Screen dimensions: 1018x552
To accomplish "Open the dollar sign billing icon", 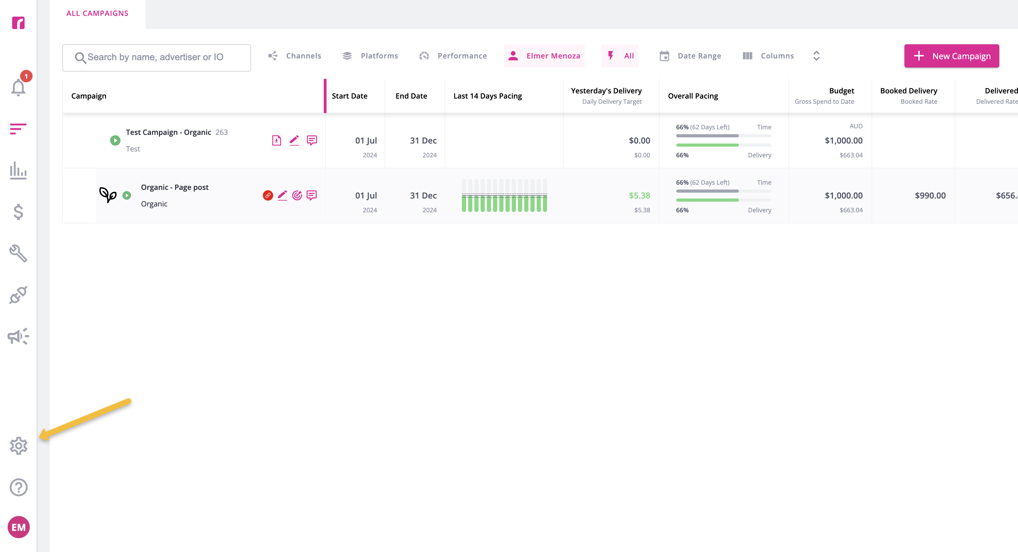I will coord(18,212).
